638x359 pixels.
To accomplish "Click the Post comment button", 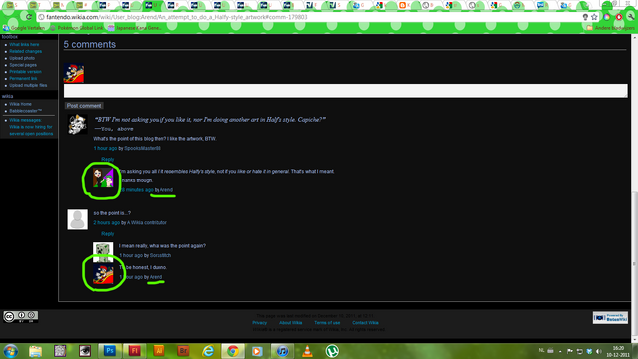I will [84, 106].
